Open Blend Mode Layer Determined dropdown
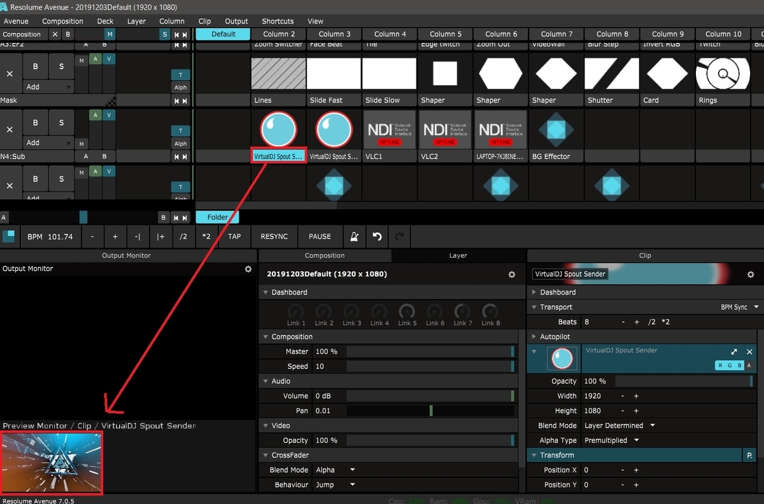This screenshot has height=504, width=764. tap(619, 426)
